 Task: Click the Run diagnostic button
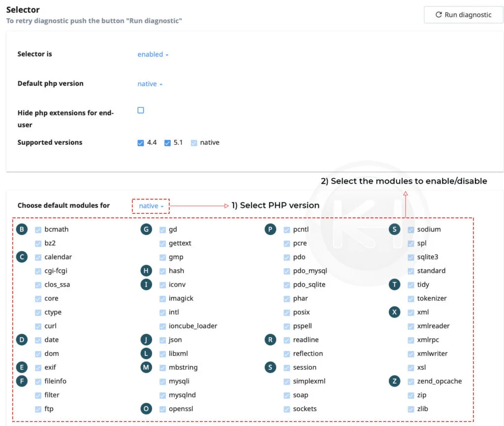pos(463,15)
